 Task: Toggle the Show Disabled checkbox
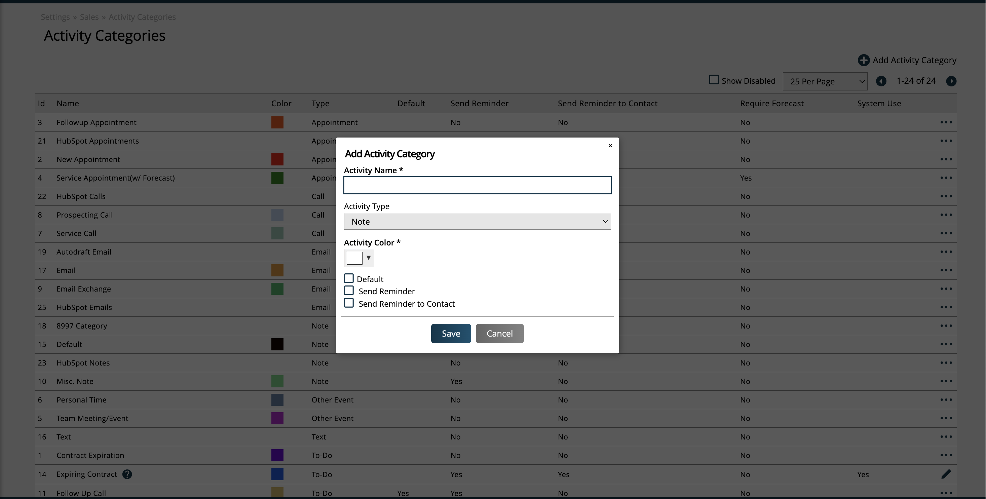click(714, 80)
